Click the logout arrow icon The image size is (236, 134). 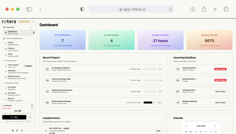point(22,130)
